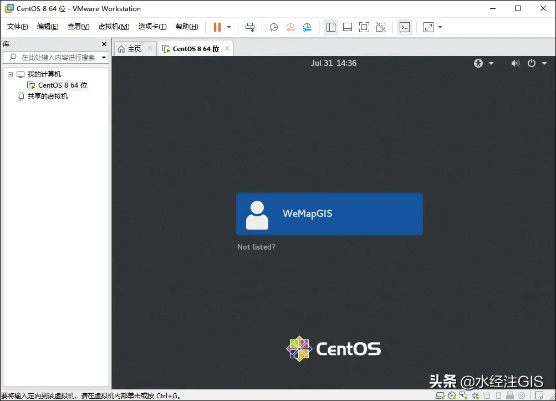Image resolution: width=556 pixels, height=401 pixels.
Task: Select the WeMapGIS user to log in
Action: [x=329, y=214]
